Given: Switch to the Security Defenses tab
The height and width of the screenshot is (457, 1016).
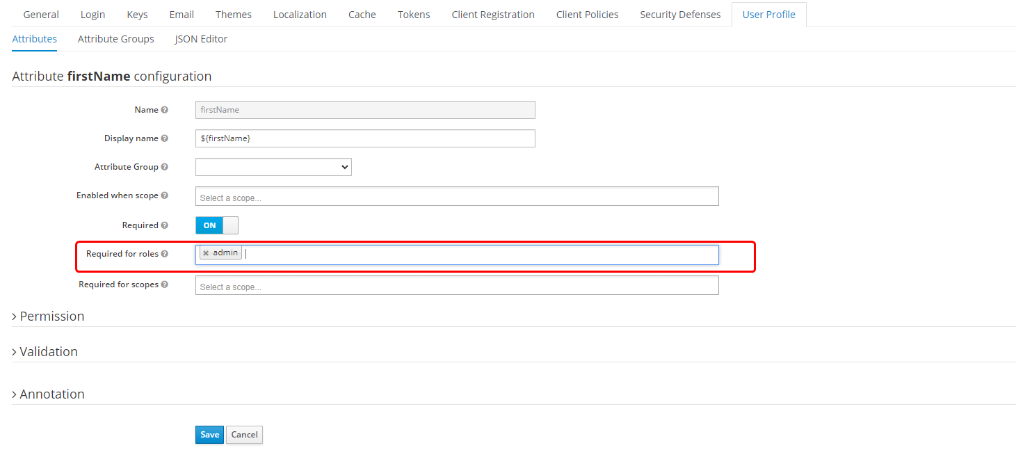Looking at the screenshot, I should [679, 14].
